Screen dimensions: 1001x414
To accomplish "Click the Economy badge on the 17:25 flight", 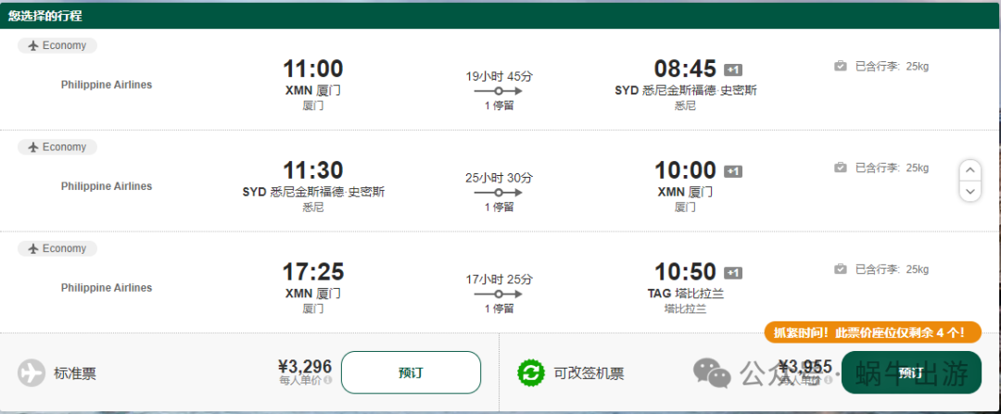I will pyautogui.click(x=57, y=248).
